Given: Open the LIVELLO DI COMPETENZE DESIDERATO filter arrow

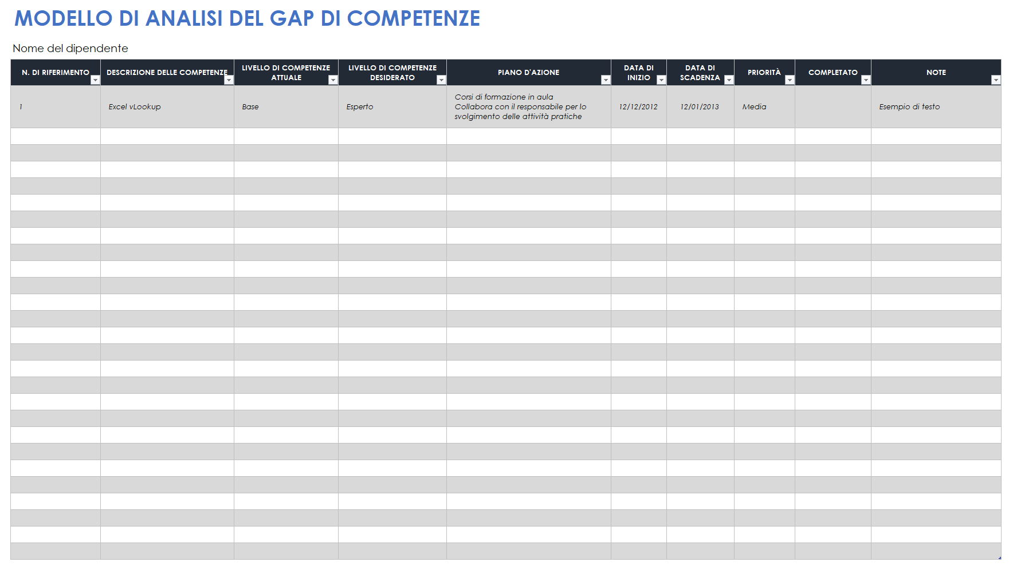Looking at the screenshot, I should 441,80.
